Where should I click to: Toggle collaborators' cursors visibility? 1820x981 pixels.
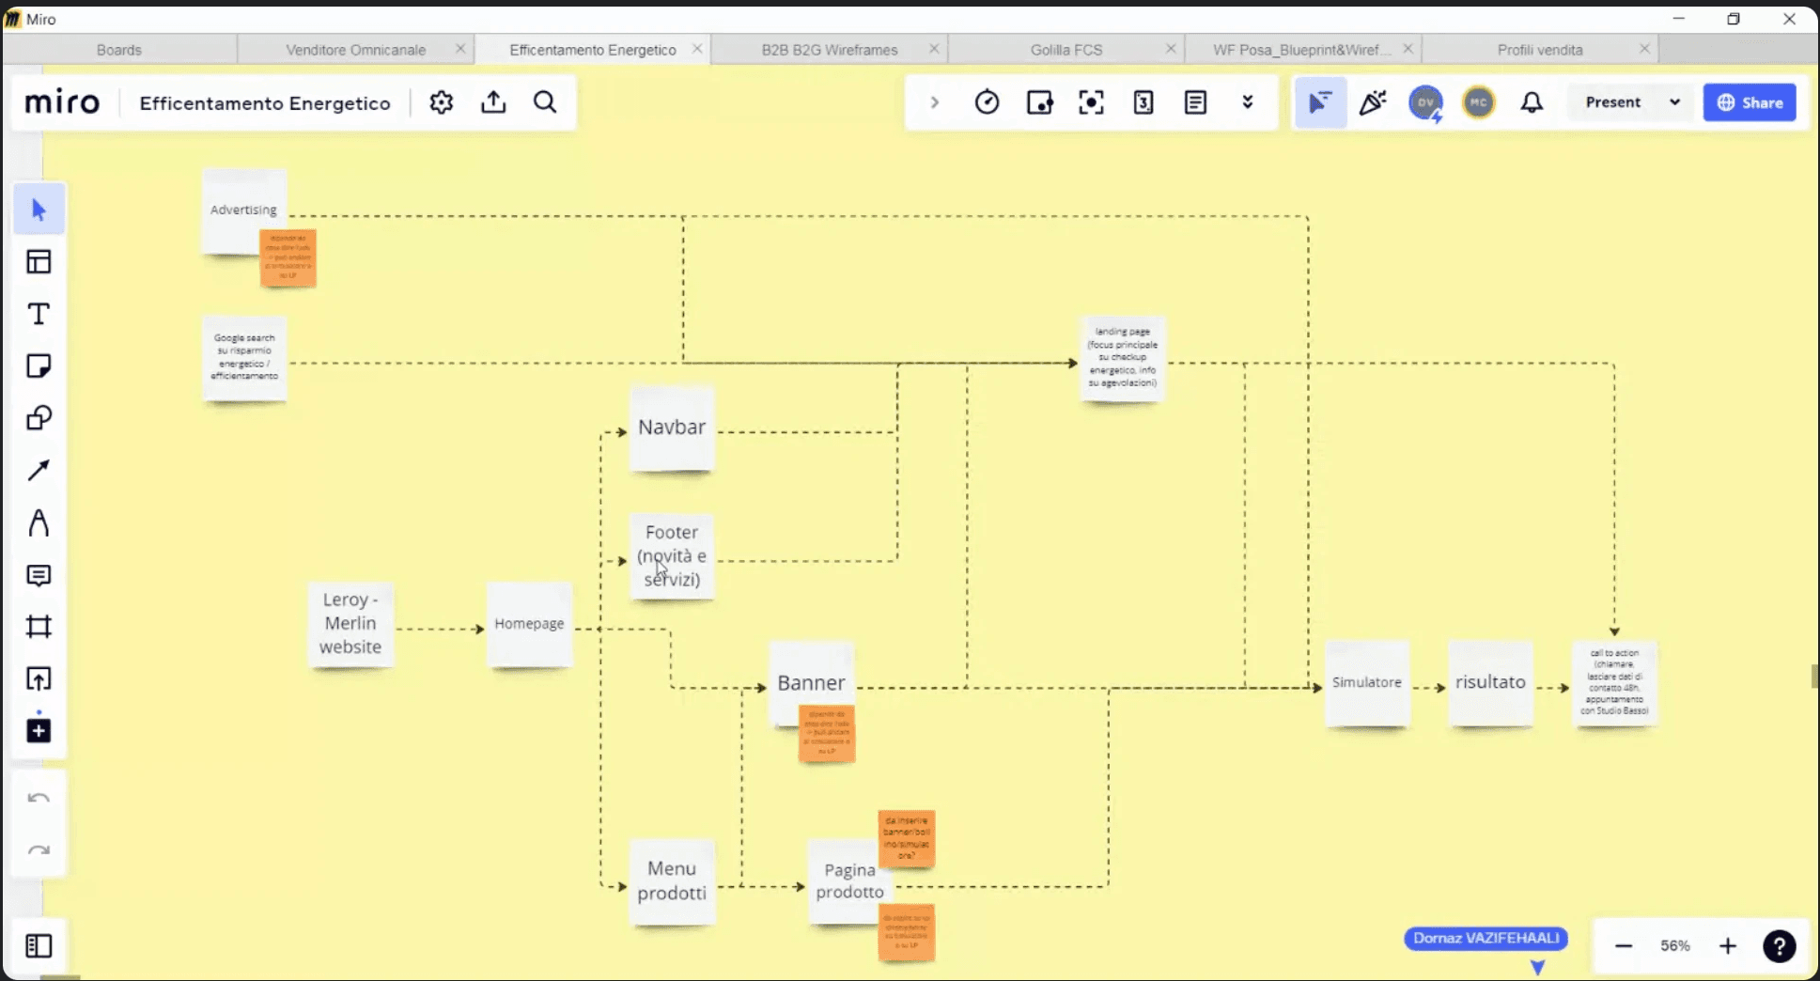click(x=1320, y=102)
